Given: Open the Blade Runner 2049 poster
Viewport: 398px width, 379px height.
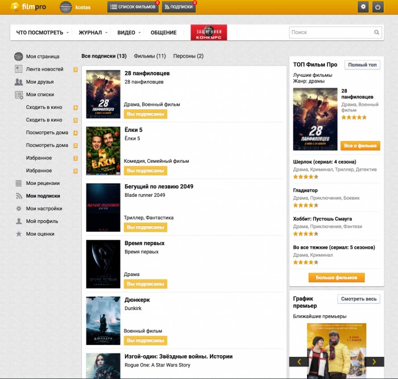Looking at the screenshot, I should (103, 208).
